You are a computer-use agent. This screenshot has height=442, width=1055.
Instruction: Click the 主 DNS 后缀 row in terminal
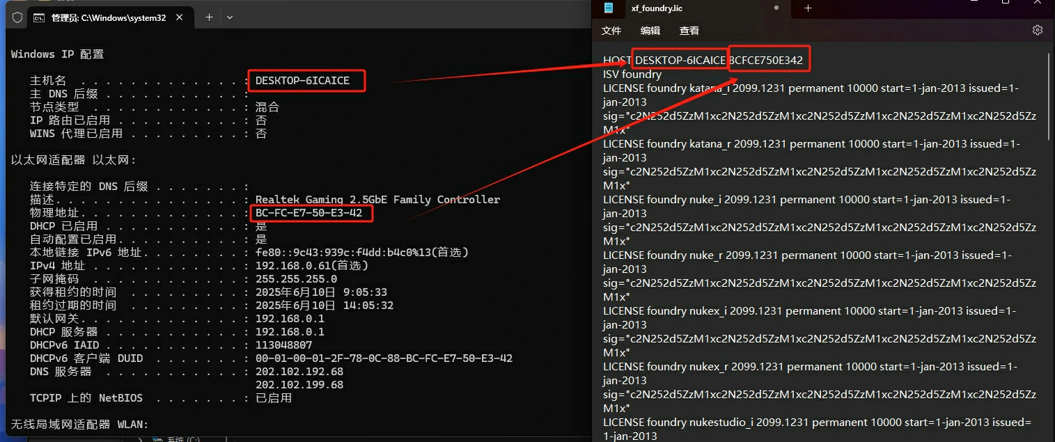139,94
